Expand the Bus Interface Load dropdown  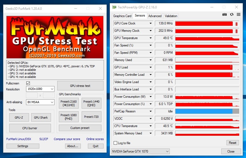click(151, 89)
